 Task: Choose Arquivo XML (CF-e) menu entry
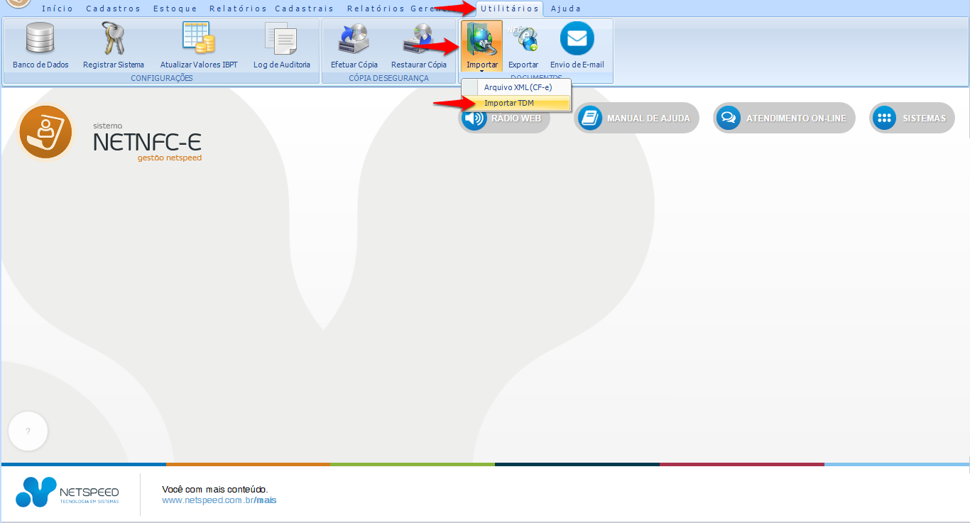[x=516, y=87]
